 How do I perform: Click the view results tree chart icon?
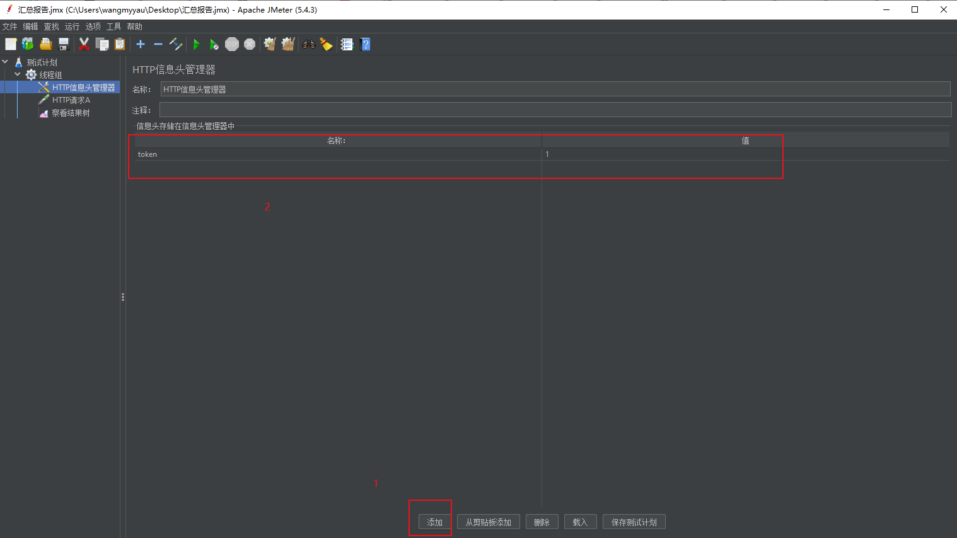[x=43, y=113]
